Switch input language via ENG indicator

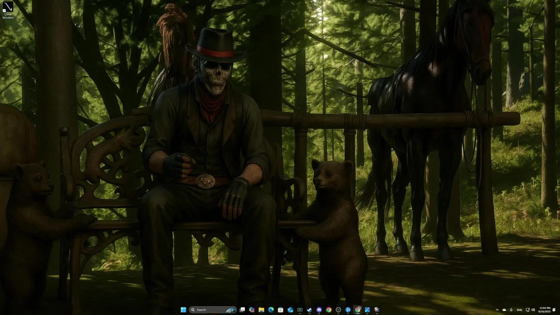(519, 310)
